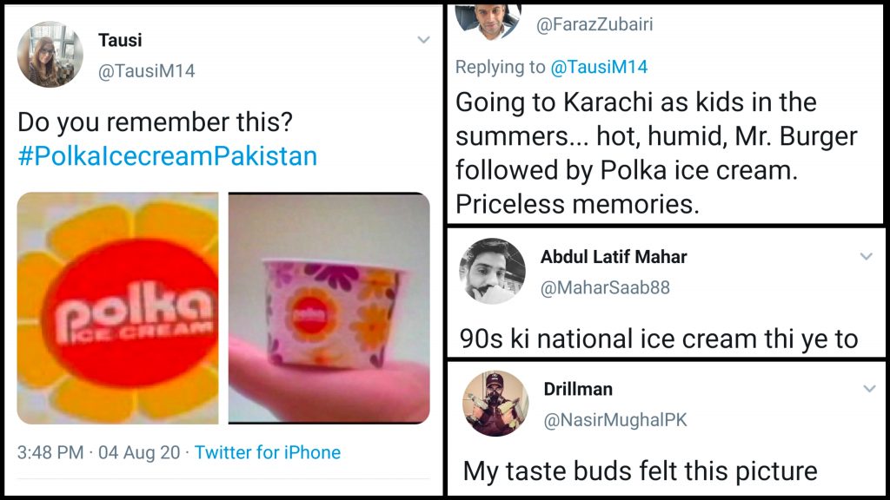This screenshot has height=500, width=890.
Task: Open Tausi's profile avatar
Action: [x=50, y=55]
